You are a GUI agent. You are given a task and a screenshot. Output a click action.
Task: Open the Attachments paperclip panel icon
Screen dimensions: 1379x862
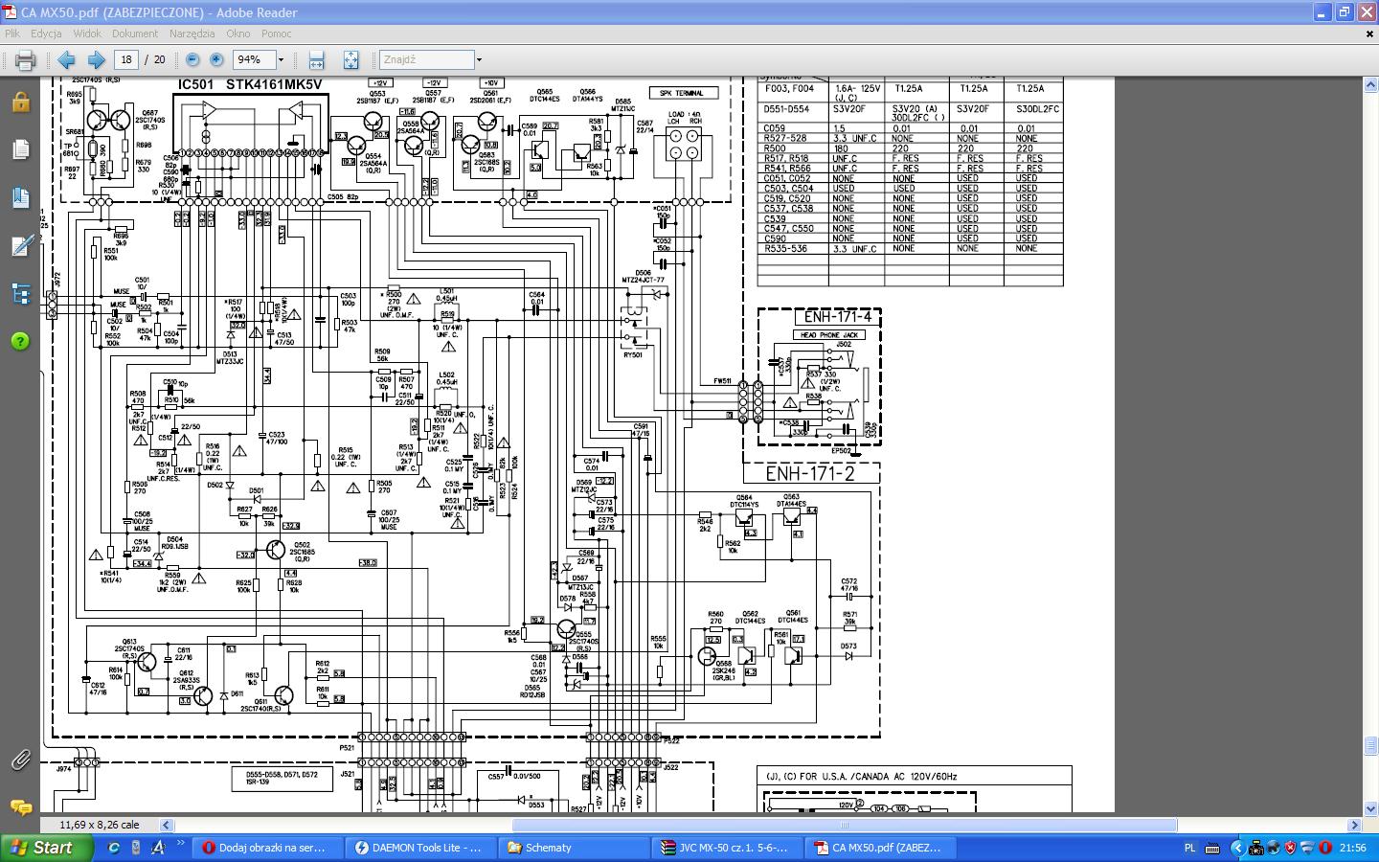20,760
